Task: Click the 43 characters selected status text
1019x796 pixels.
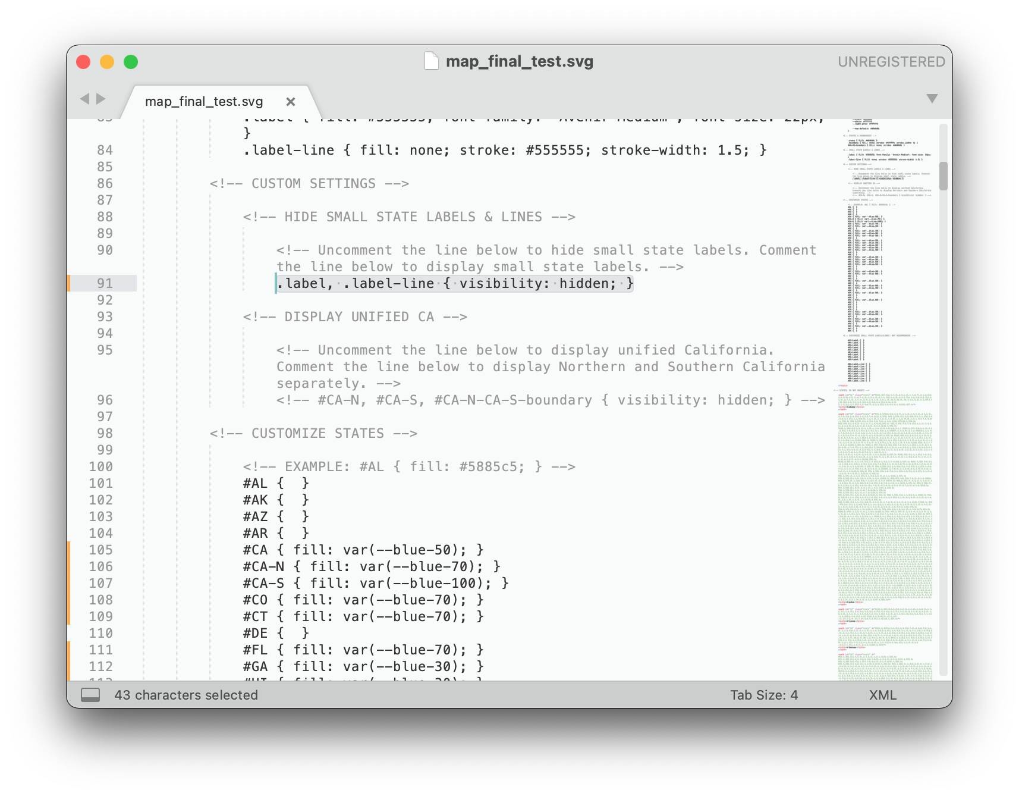Action: tap(186, 695)
